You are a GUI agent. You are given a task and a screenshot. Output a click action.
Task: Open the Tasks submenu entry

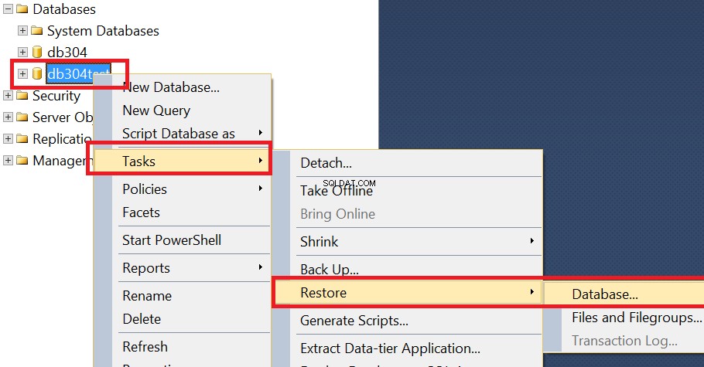pos(182,161)
